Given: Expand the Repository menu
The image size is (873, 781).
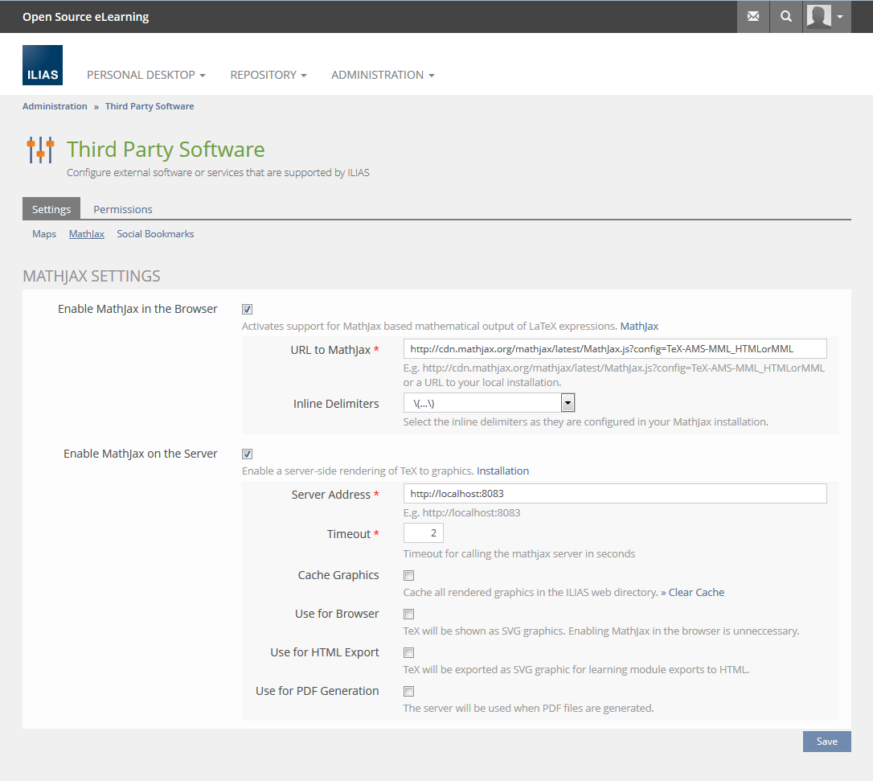Looking at the screenshot, I should point(268,75).
